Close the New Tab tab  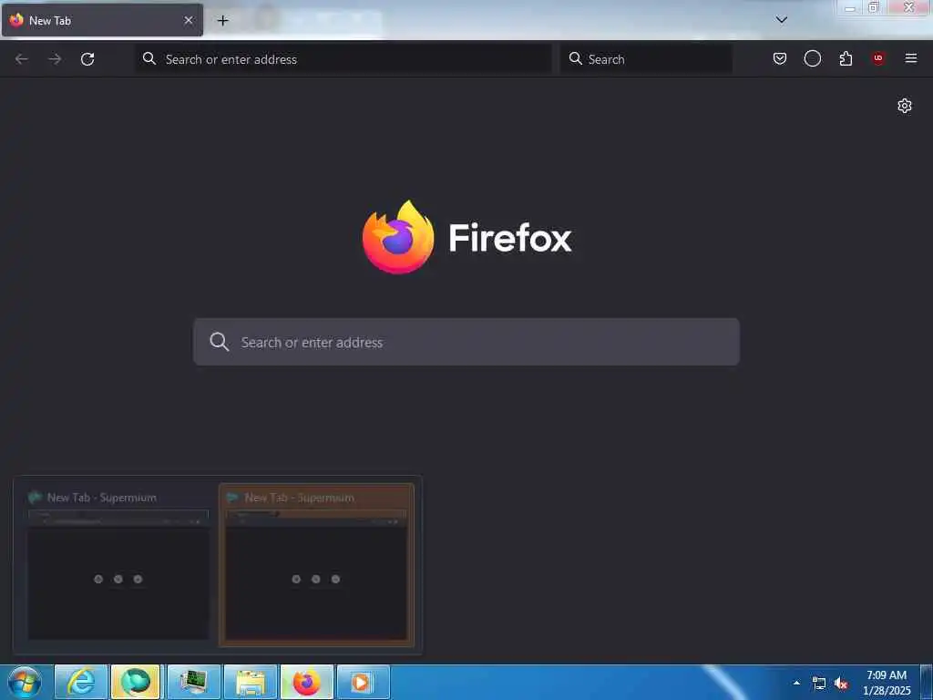click(189, 20)
